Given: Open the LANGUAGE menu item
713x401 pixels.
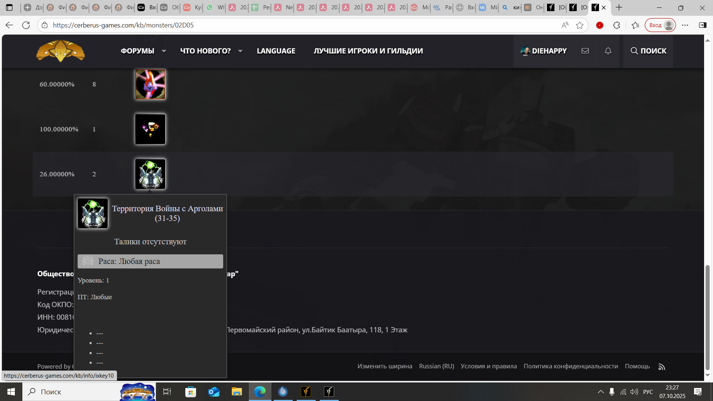Looking at the screenshot, I should (x=276, y=51).
